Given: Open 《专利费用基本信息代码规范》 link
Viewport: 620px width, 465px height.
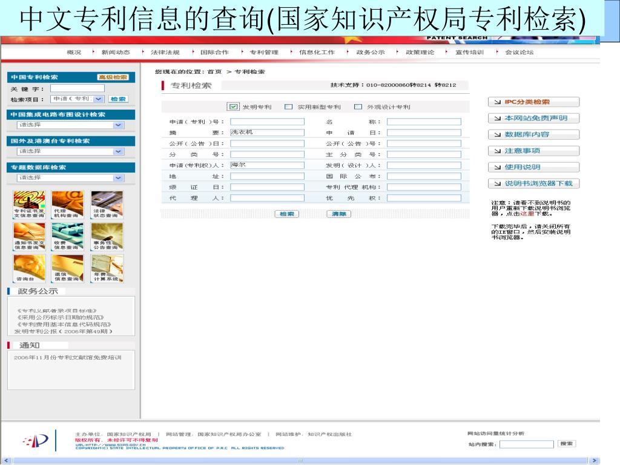Looking at the screenshot, I should [x=64, y=325].
